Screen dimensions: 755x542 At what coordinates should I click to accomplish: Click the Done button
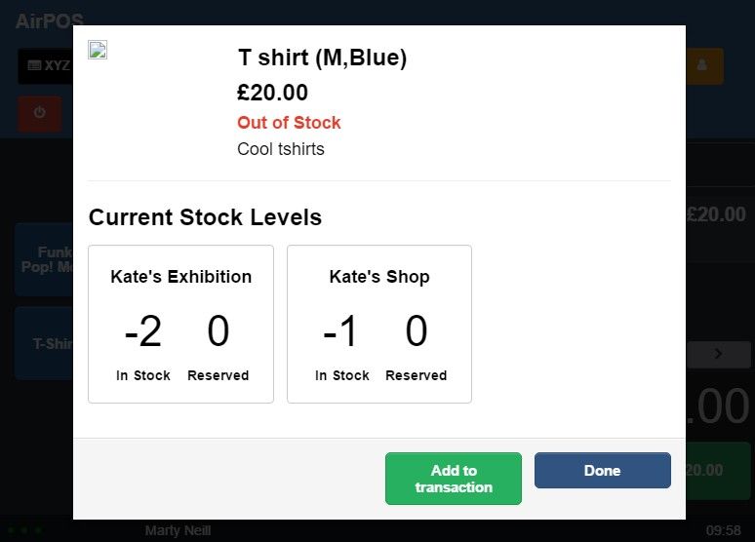click(603, 470)
